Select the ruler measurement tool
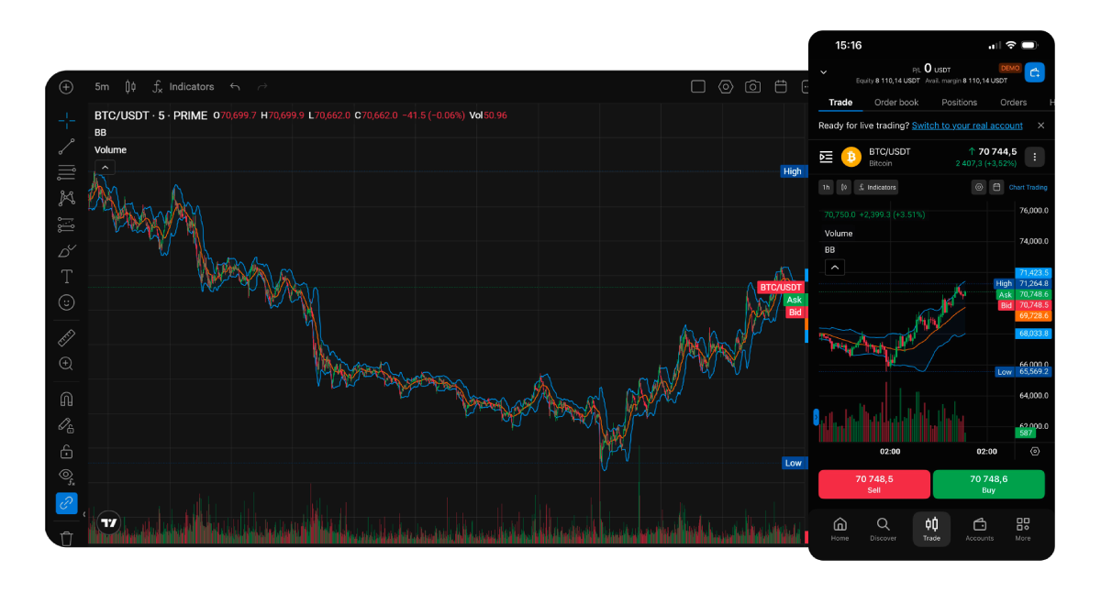This screenshot has height=592, width=1101. coord(66,337)
